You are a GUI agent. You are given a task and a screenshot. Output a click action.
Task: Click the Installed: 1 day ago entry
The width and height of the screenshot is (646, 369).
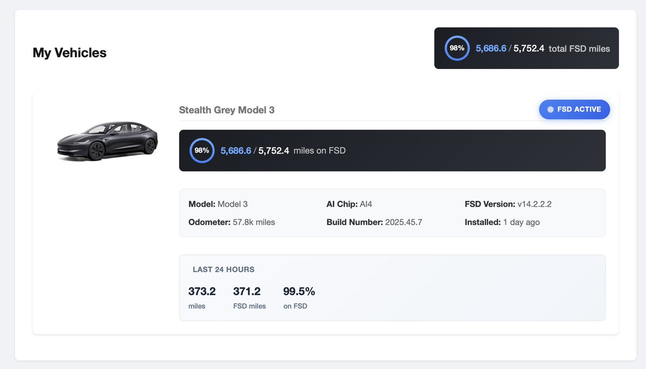tap(502, 222)
